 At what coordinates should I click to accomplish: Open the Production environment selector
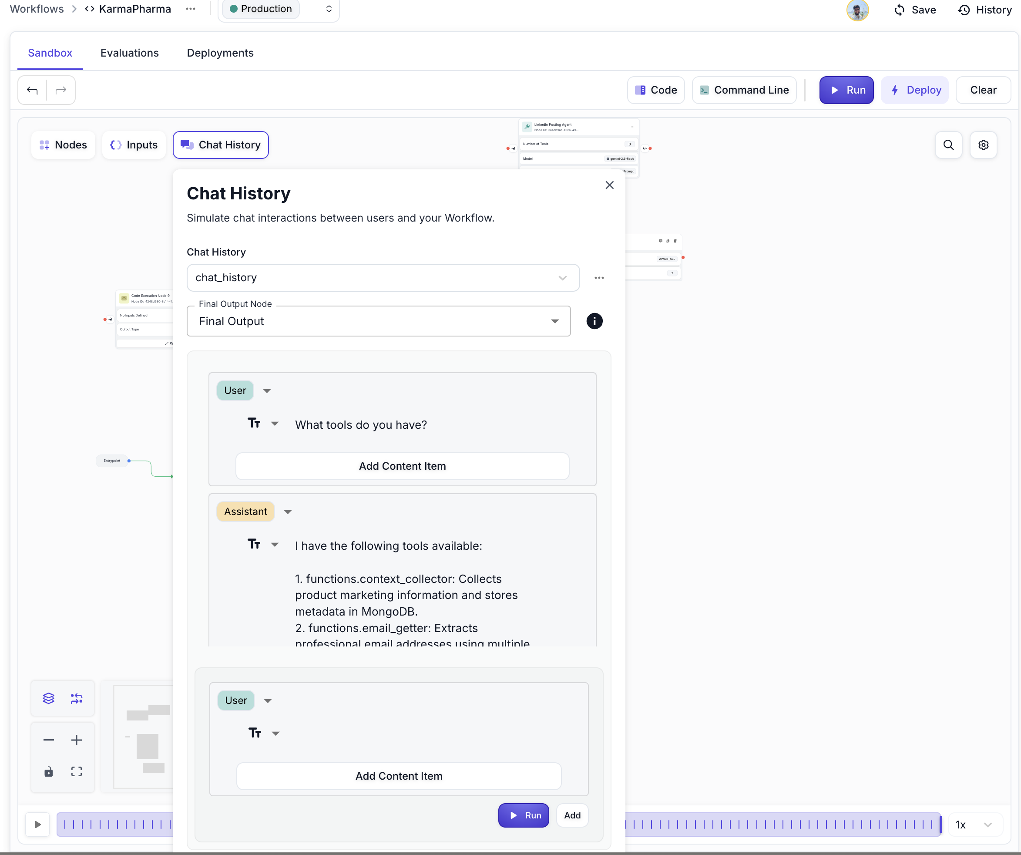tap(279, 9)
